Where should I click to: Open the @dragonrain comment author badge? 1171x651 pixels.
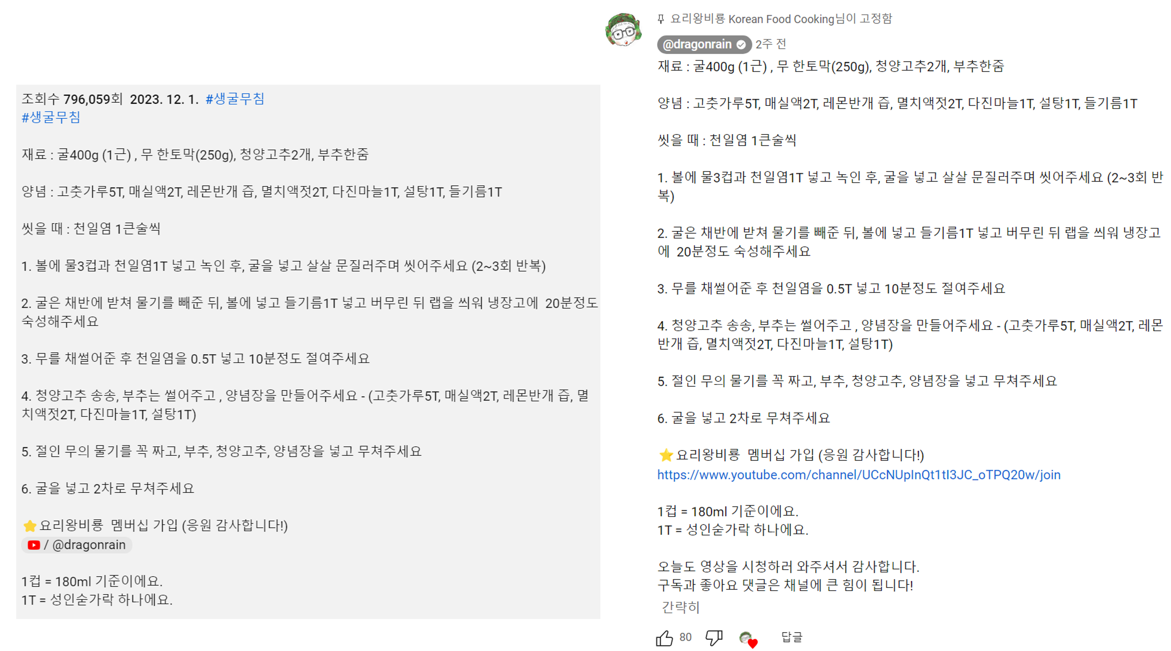(x=697, y=45)
